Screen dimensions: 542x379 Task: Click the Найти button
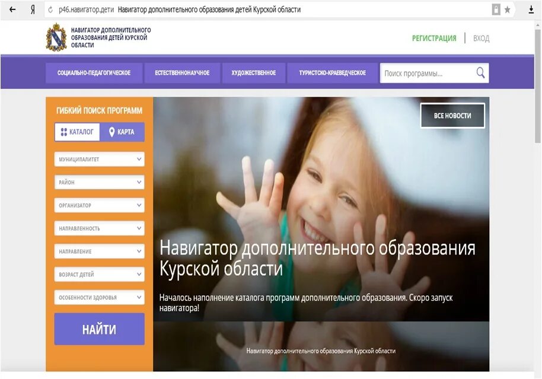pyautogui.click(x=99, y=329)
